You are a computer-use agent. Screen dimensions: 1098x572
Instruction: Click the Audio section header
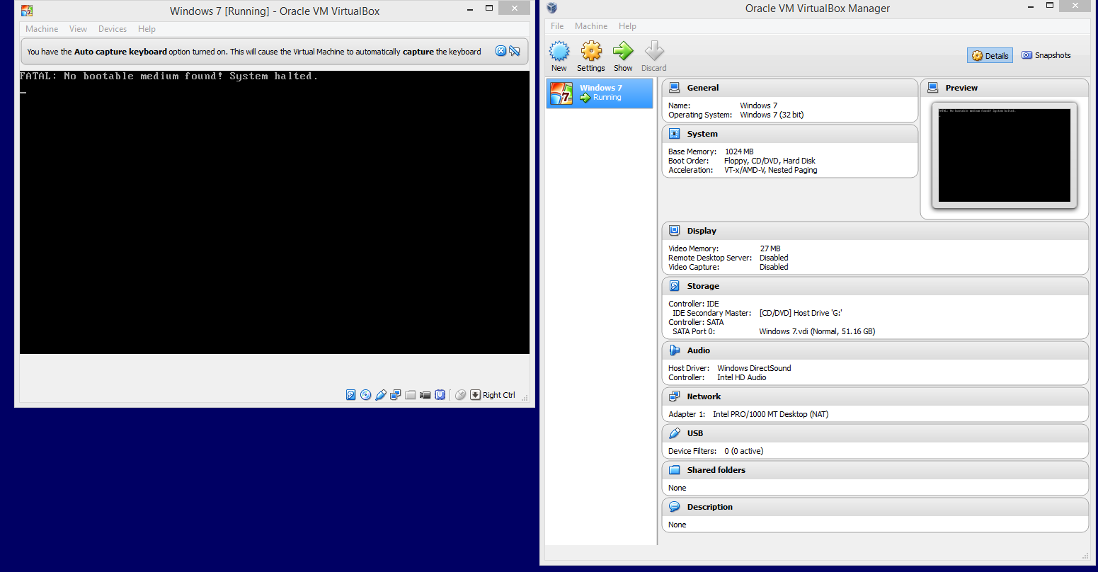tap(875, 350)
